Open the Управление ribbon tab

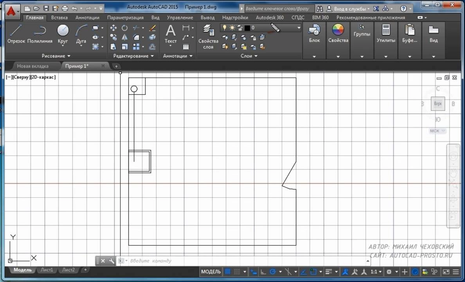pos(180,18)
